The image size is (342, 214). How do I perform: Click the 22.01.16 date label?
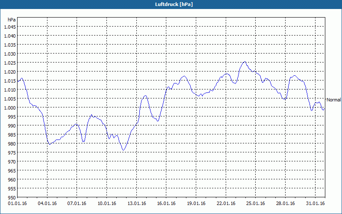(226, 204)
